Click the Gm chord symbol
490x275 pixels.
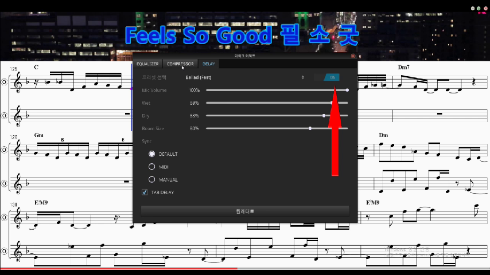pyautogui.click(x=39, y=135)
